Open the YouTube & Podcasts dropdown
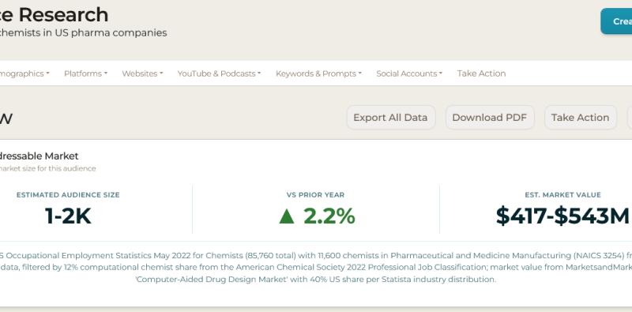Screen dimensions: 632x312 (x=220, y=73)
